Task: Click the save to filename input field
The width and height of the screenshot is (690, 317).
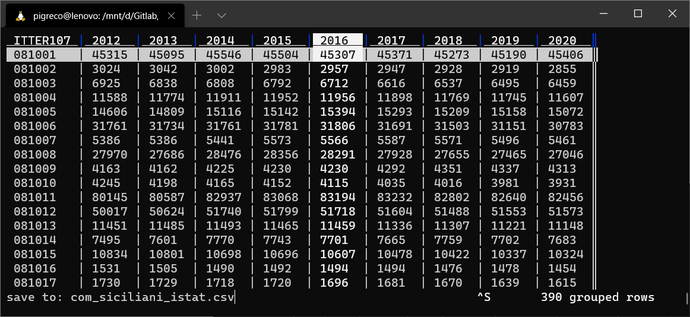Action: pos(153,297)
